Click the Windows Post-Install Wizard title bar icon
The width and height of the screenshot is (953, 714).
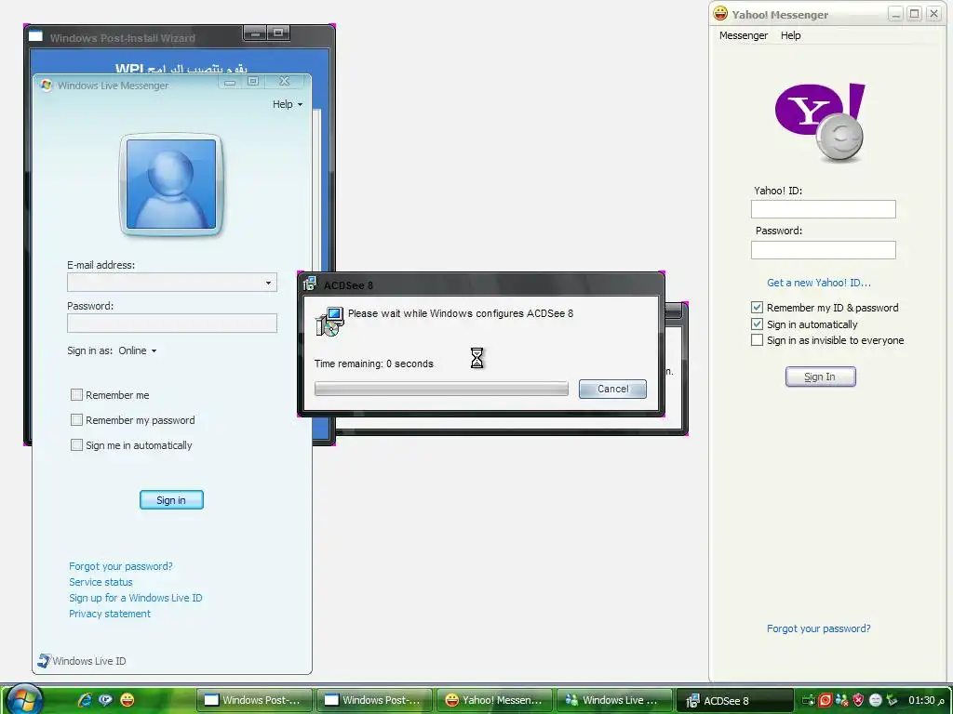point(36,36)
